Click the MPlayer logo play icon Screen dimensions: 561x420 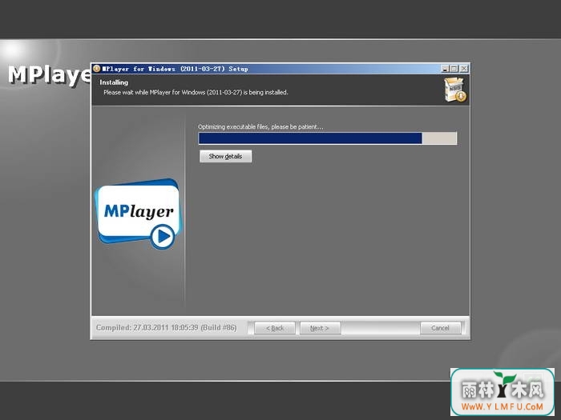pos(163,237)
